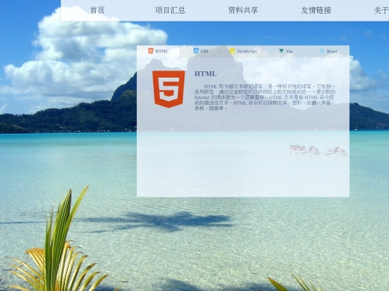Click the React atom icon in the tab bar
The width and height of the screenshot is (389, 291).
(x=322, y=51)
